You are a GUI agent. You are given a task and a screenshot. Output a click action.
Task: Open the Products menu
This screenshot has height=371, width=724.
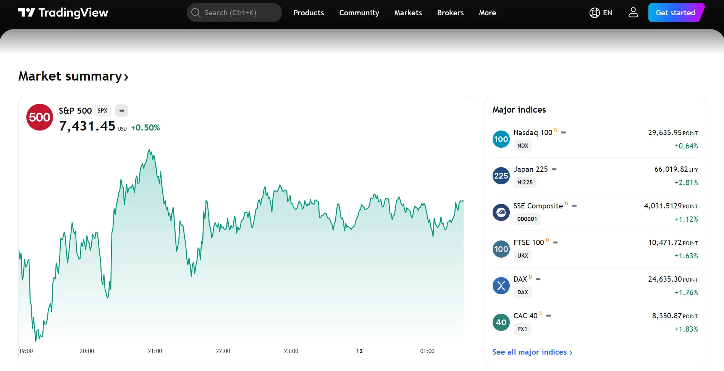(x=309, y=13)
